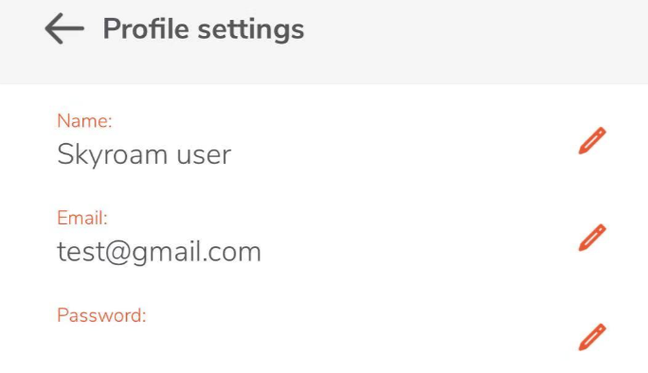Image resolution: width=648 pixels, height=373 pixels.
Task: Click the Skyroam user text
Action: [x=144, y=155]
